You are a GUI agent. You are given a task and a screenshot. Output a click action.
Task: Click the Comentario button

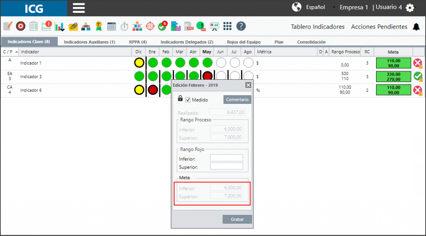click(x=237, y=100)
